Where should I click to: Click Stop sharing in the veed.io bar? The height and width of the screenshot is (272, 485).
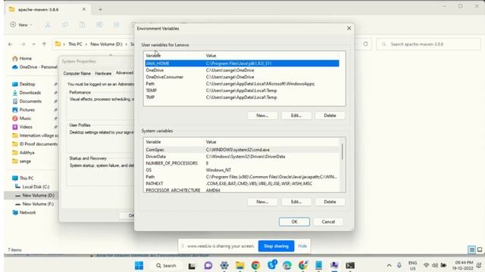point(276,246)
